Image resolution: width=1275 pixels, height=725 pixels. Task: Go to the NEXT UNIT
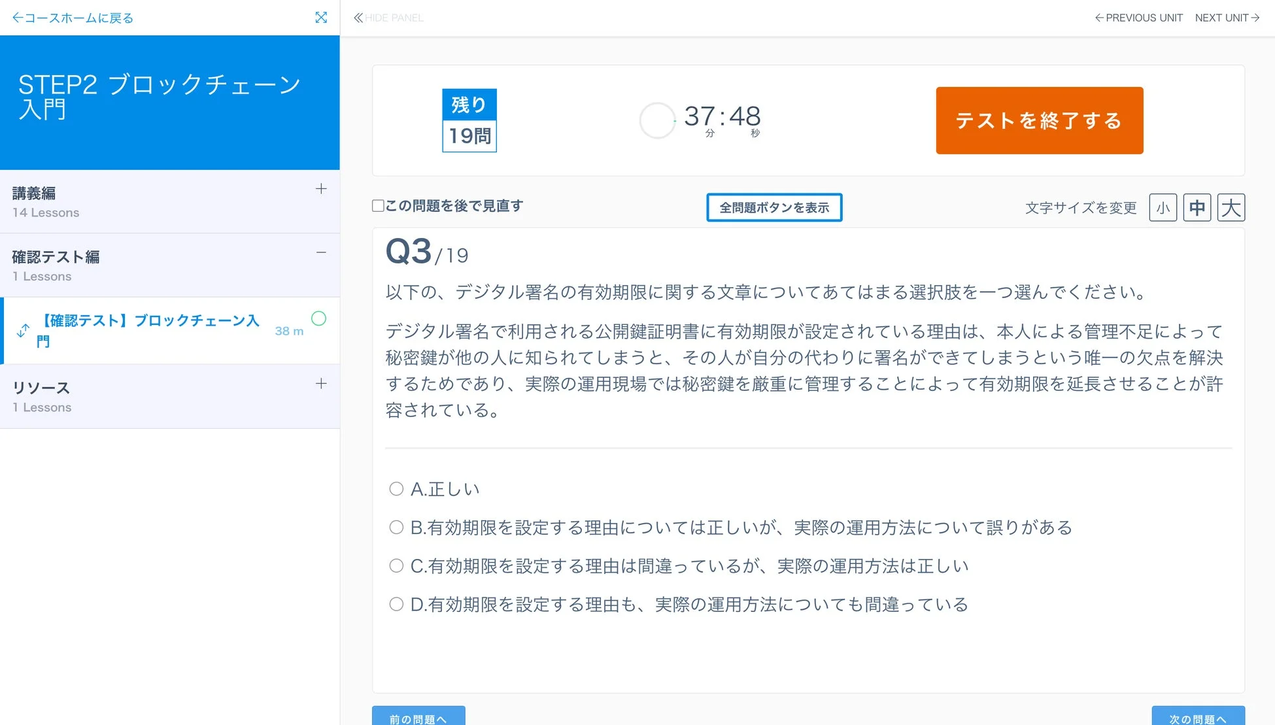[1227, 18]
